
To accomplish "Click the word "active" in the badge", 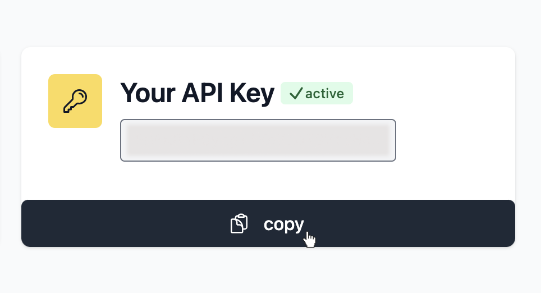I will pyautogui.click(x=324, y=94).
